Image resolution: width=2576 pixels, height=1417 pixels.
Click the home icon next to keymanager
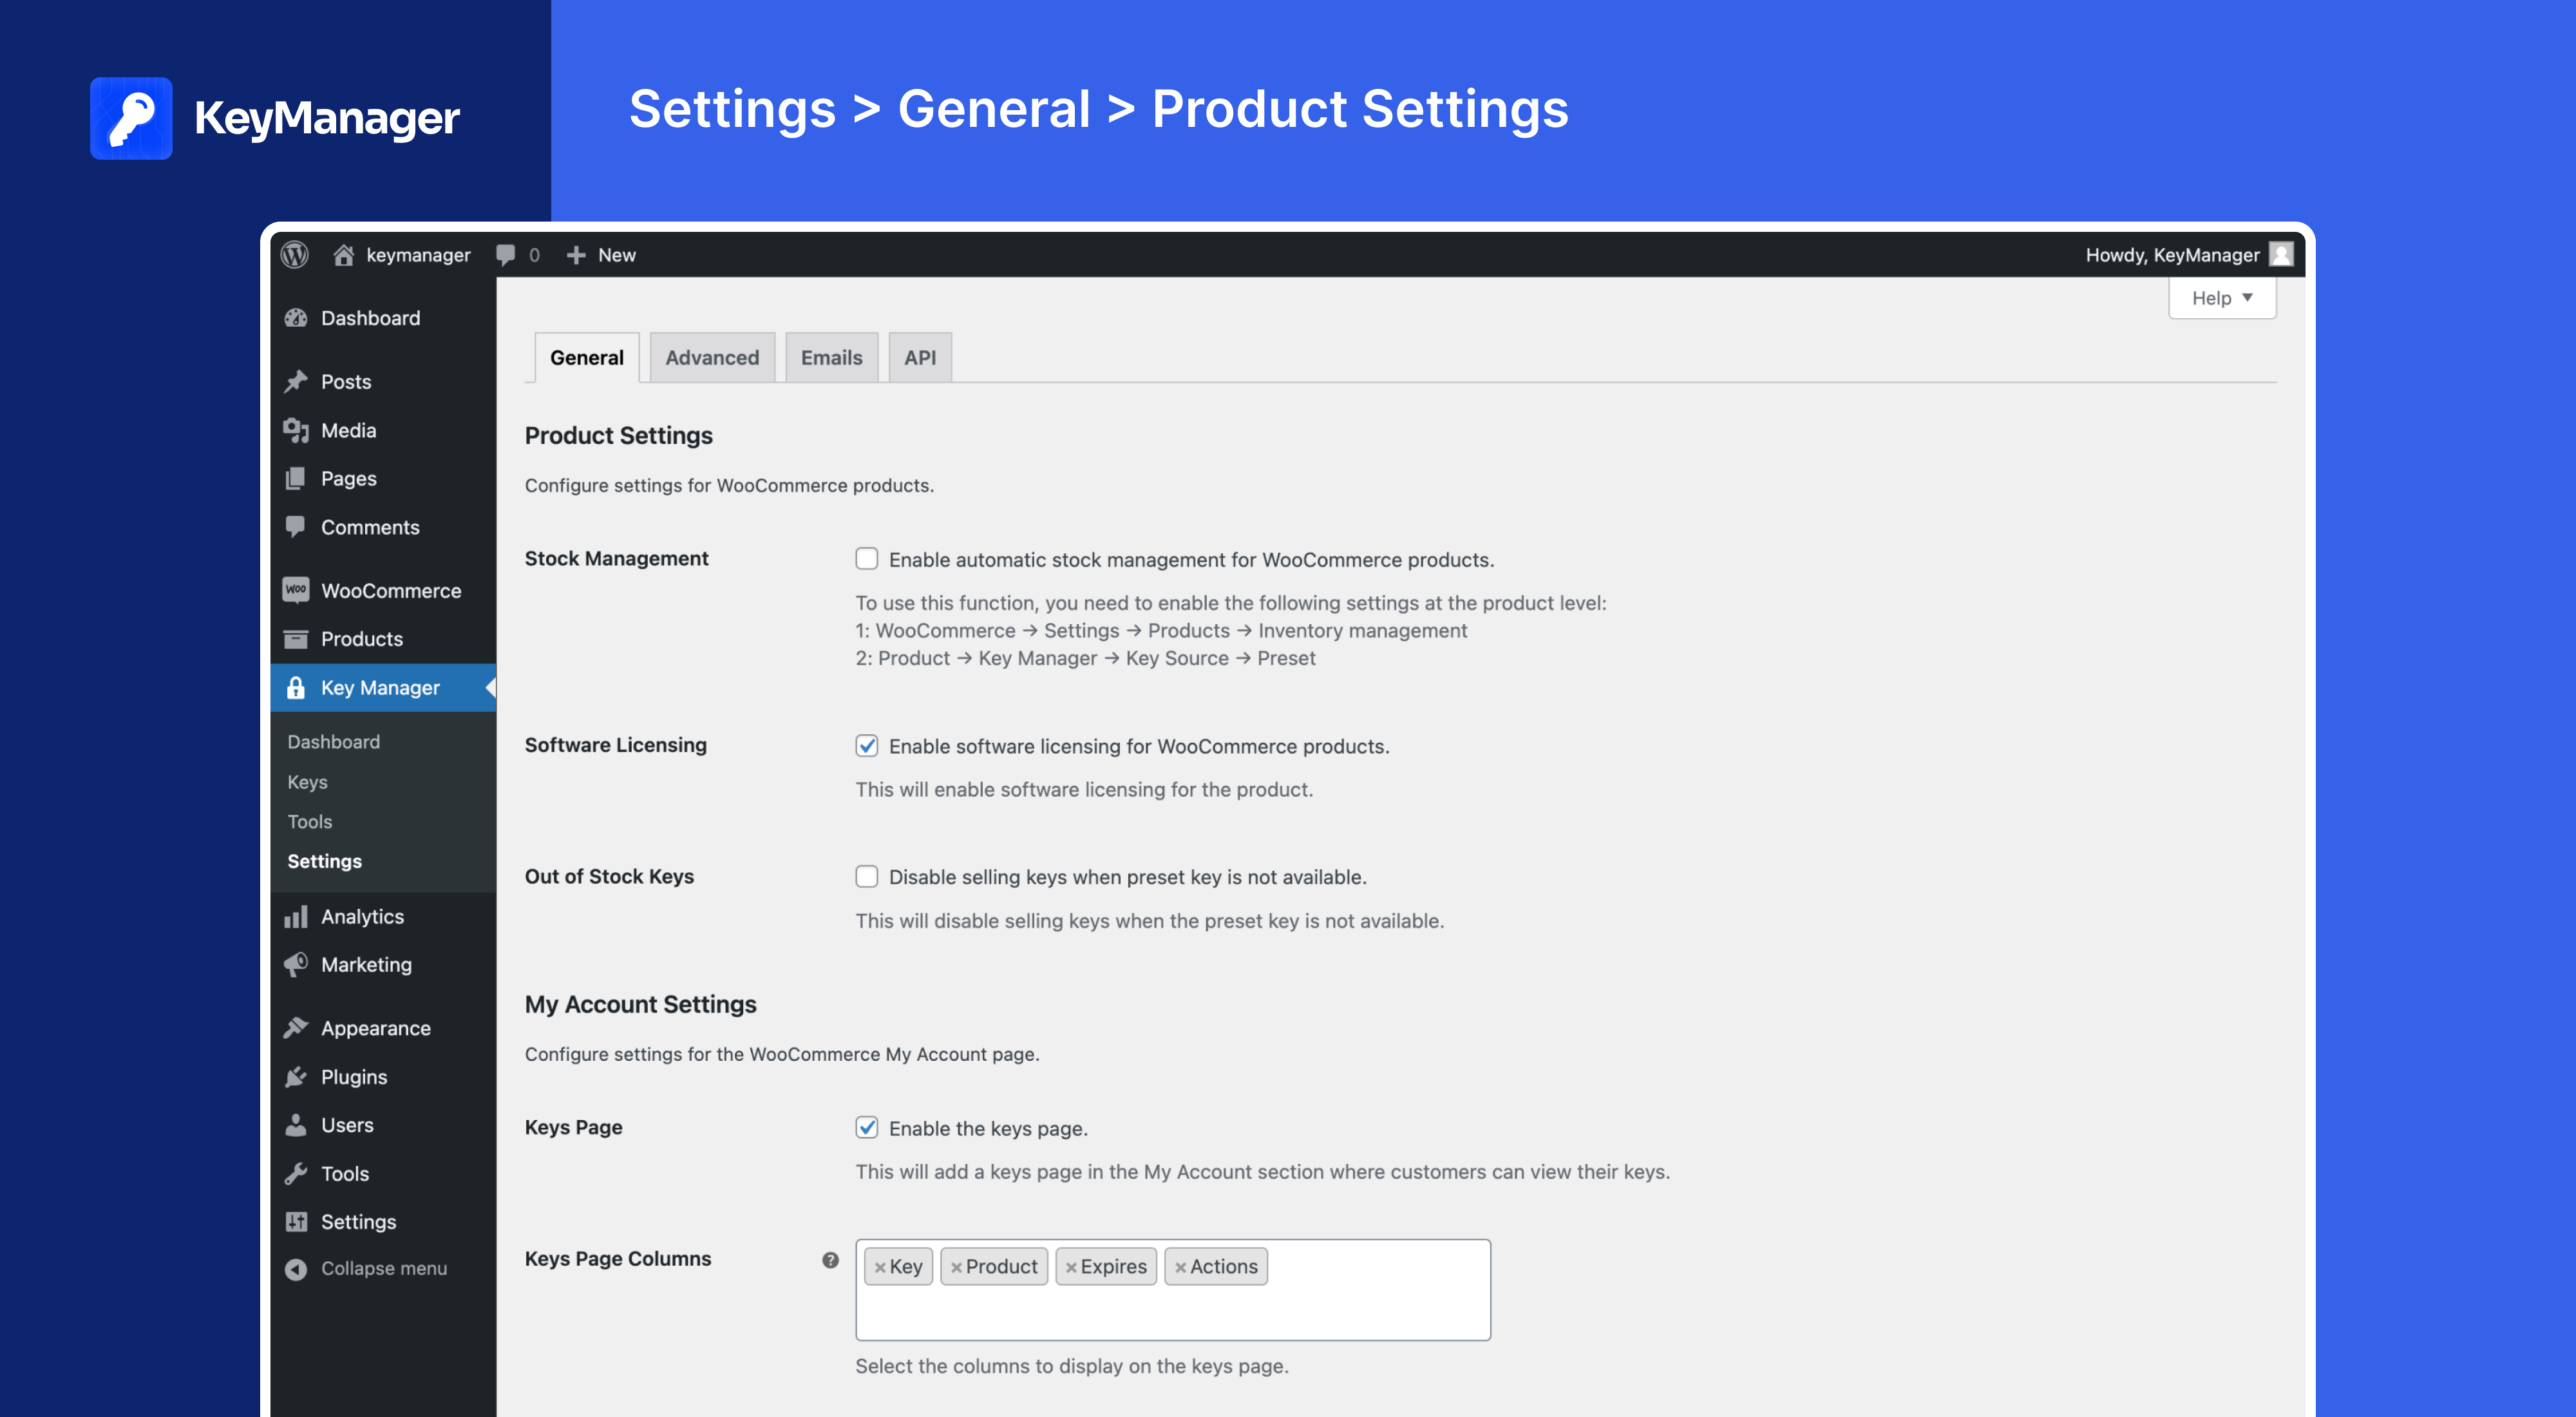344,255
